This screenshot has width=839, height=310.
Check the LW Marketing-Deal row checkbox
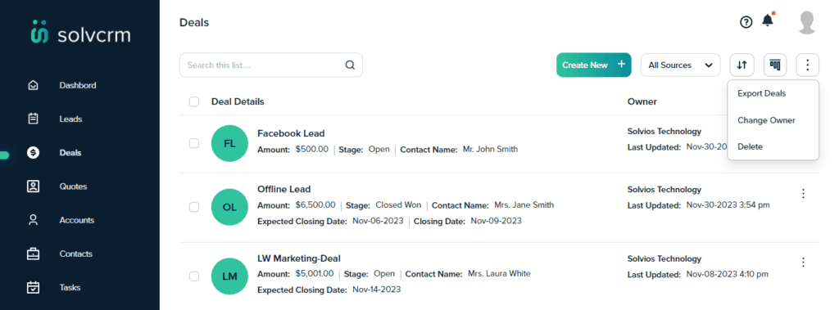[x=194, y=276]
